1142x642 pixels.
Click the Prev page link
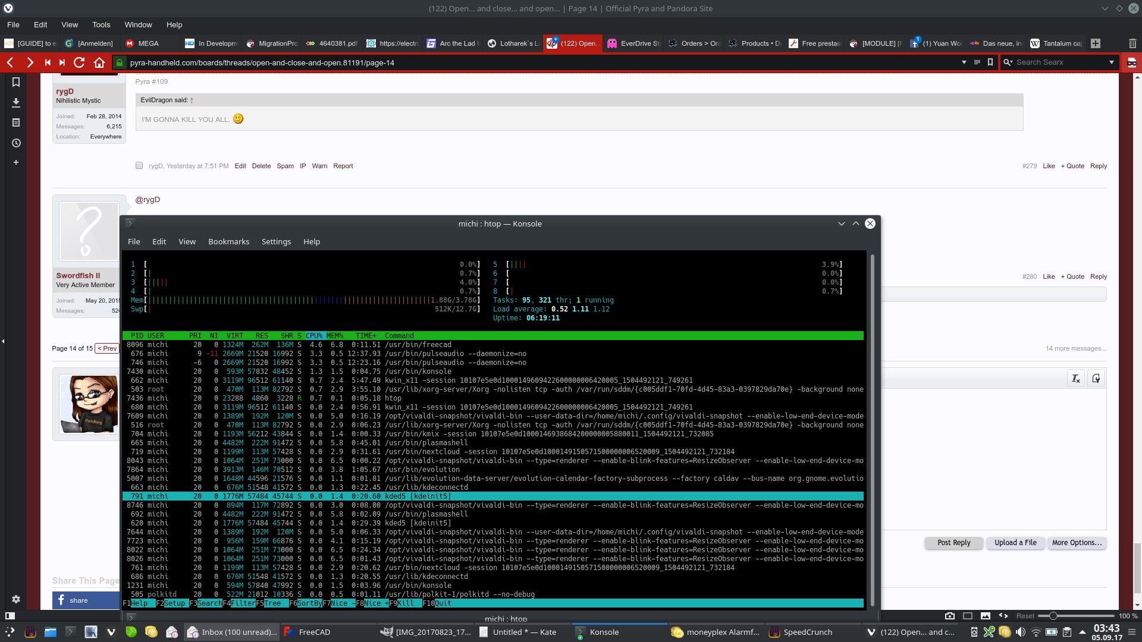tap(108, 348)
